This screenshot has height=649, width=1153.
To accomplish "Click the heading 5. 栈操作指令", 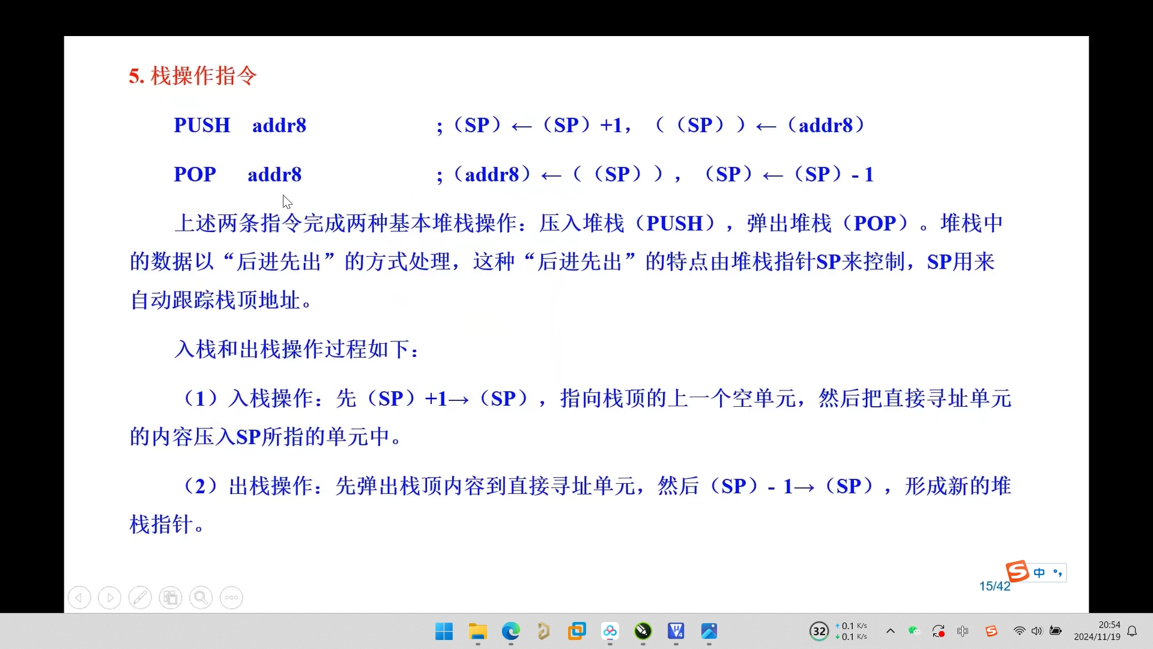I will click(x=193, y=76).
